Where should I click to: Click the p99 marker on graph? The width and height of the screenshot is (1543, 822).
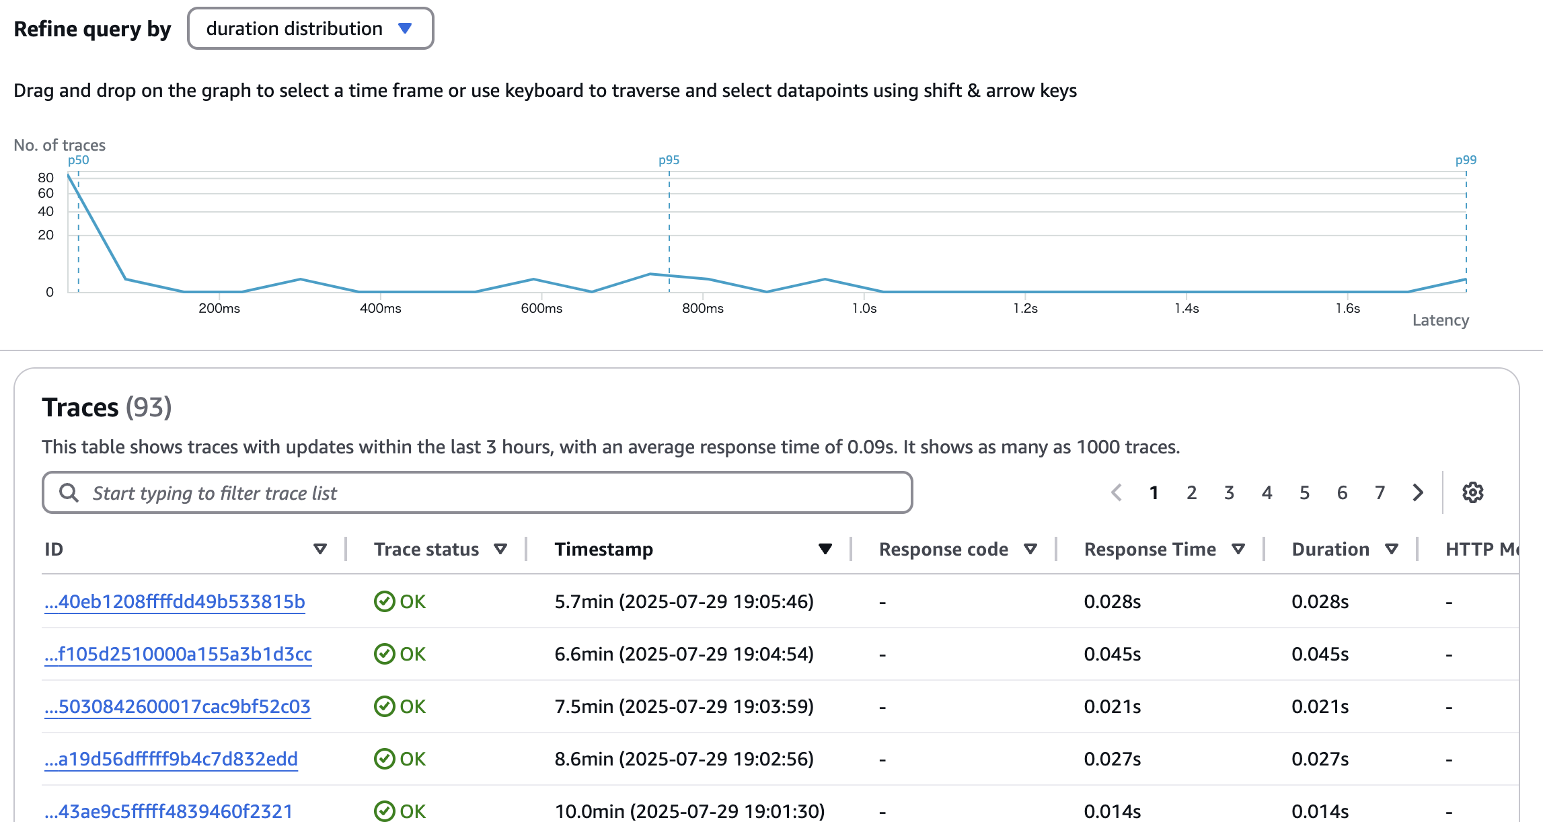click(x=1466, y=160)
